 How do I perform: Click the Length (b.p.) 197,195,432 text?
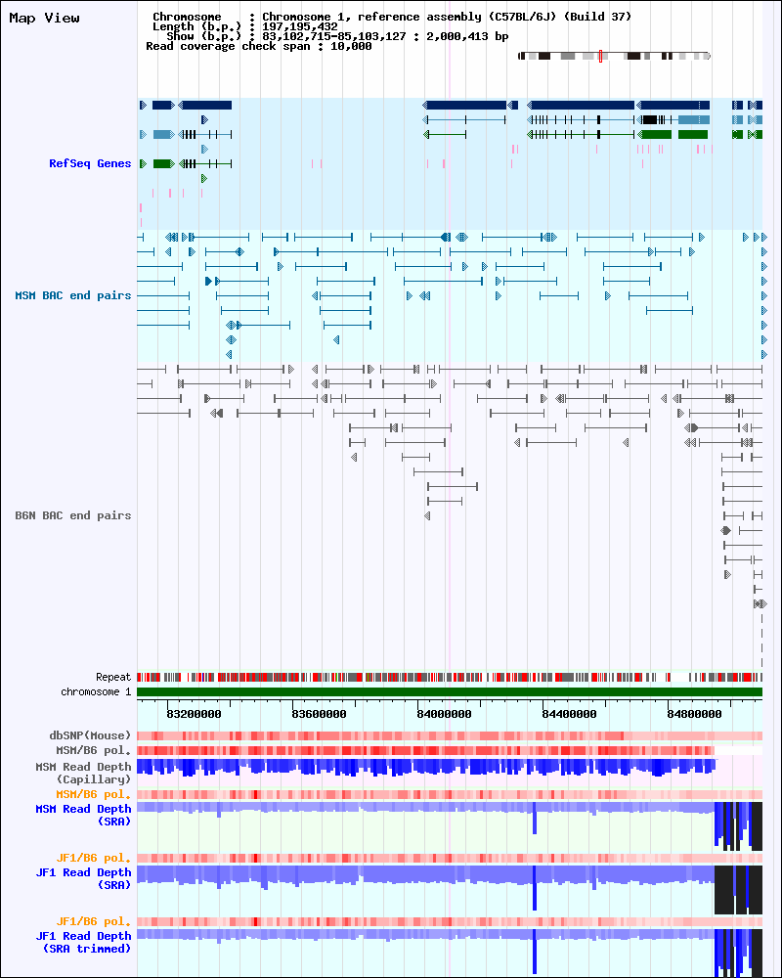pos(245,26)
